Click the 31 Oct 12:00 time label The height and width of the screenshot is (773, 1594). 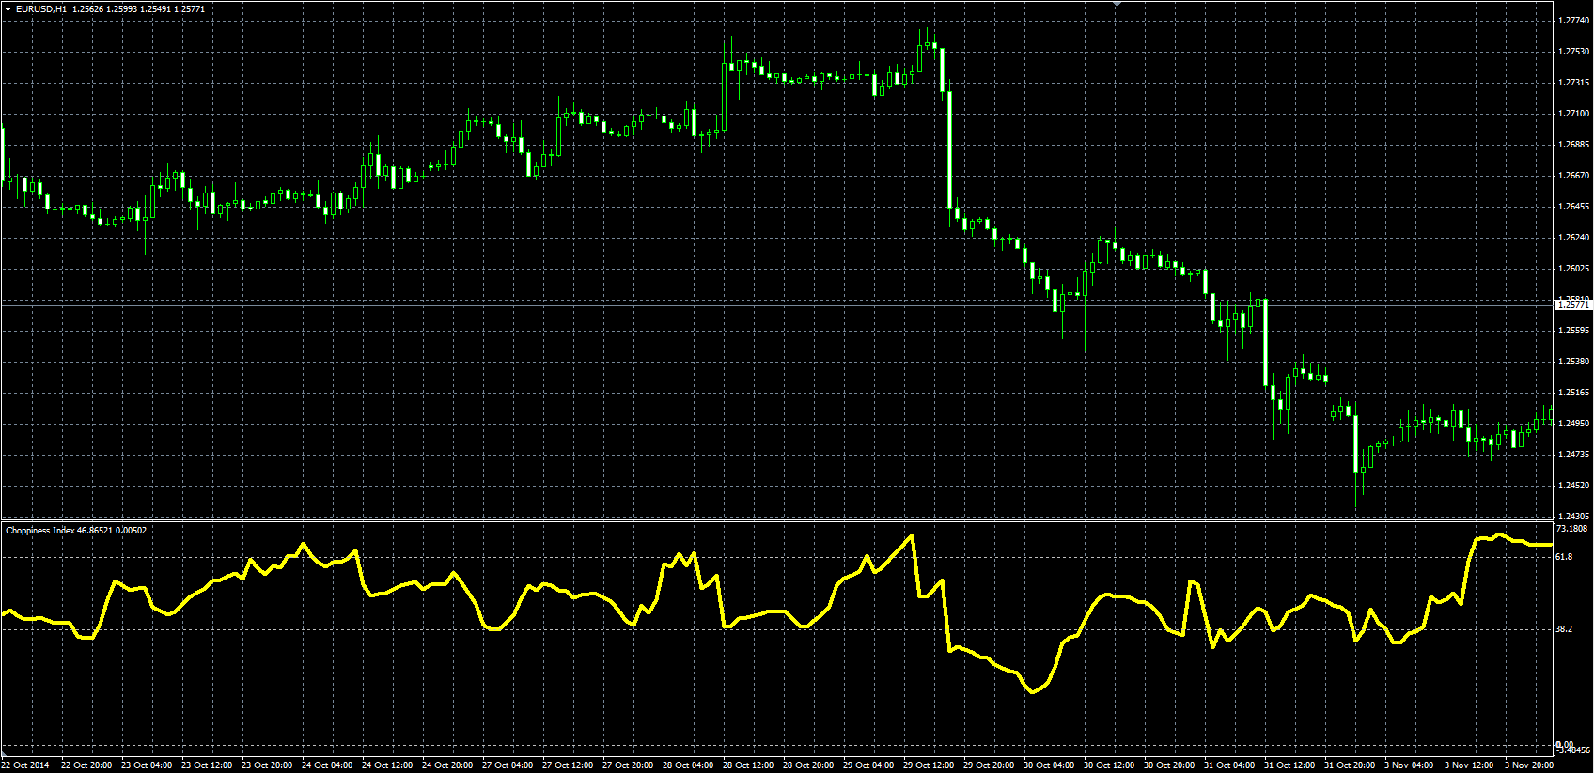pos(1289,765)
